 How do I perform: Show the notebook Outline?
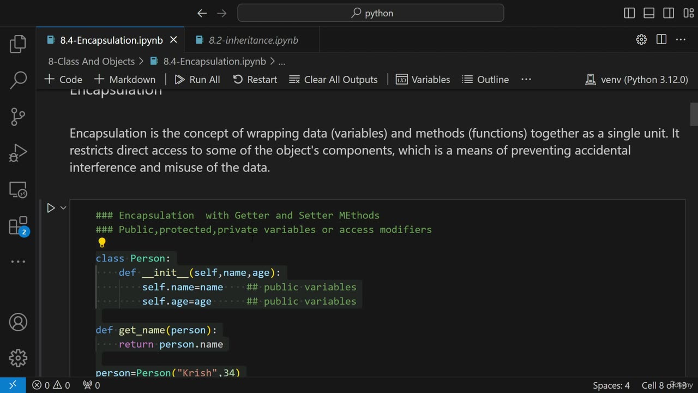(485, 79)
